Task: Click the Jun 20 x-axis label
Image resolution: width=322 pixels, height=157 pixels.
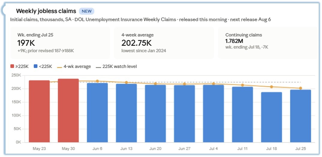Action: coord(155,149)
